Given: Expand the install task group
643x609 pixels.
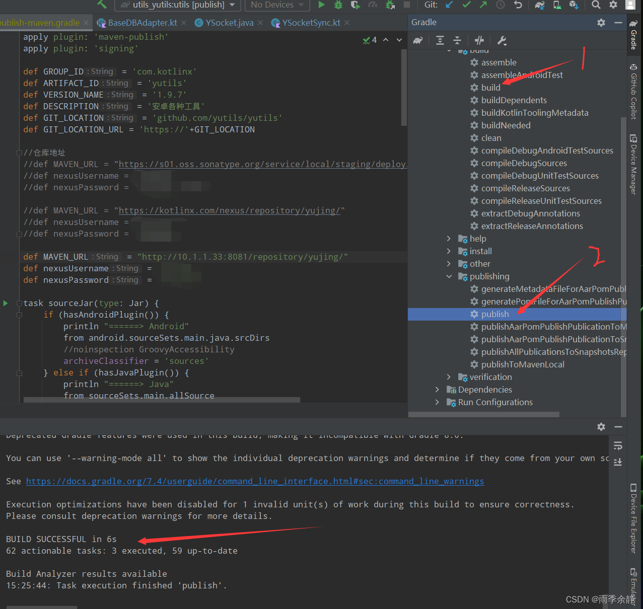Looking at the screenshot, I should click(449, 251).
